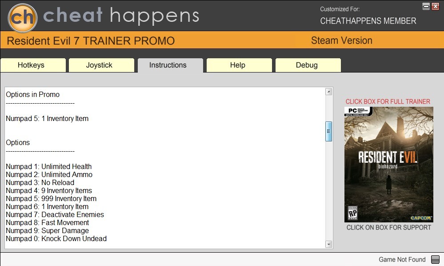Viewport: 444px width, 266px height.
Task: Open the Joystick tab
Action: tap(99, 65)
